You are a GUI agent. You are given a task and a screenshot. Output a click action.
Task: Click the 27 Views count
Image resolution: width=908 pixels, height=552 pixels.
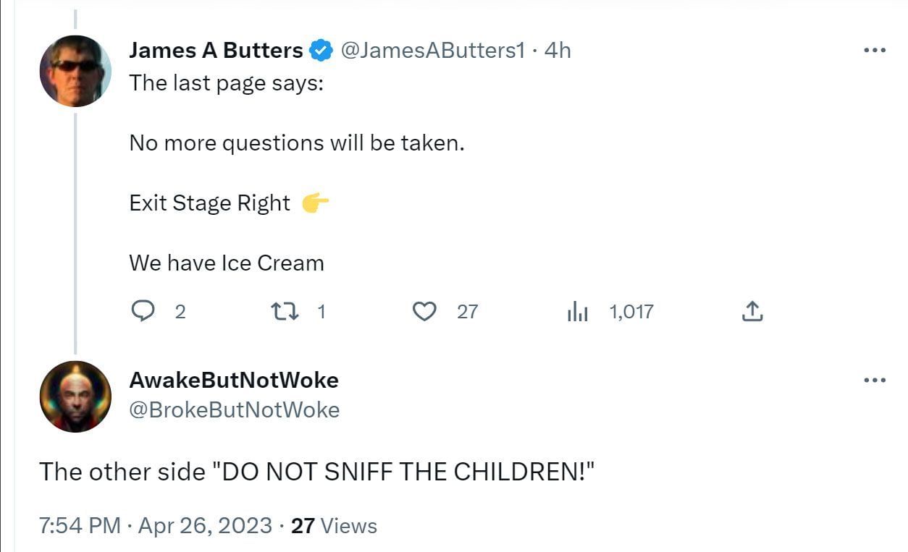pos(334,525)
